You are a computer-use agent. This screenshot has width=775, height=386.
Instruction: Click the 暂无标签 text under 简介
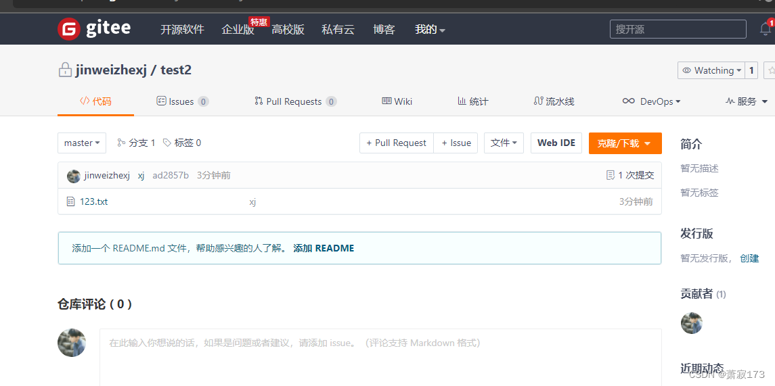click(699, 193)
